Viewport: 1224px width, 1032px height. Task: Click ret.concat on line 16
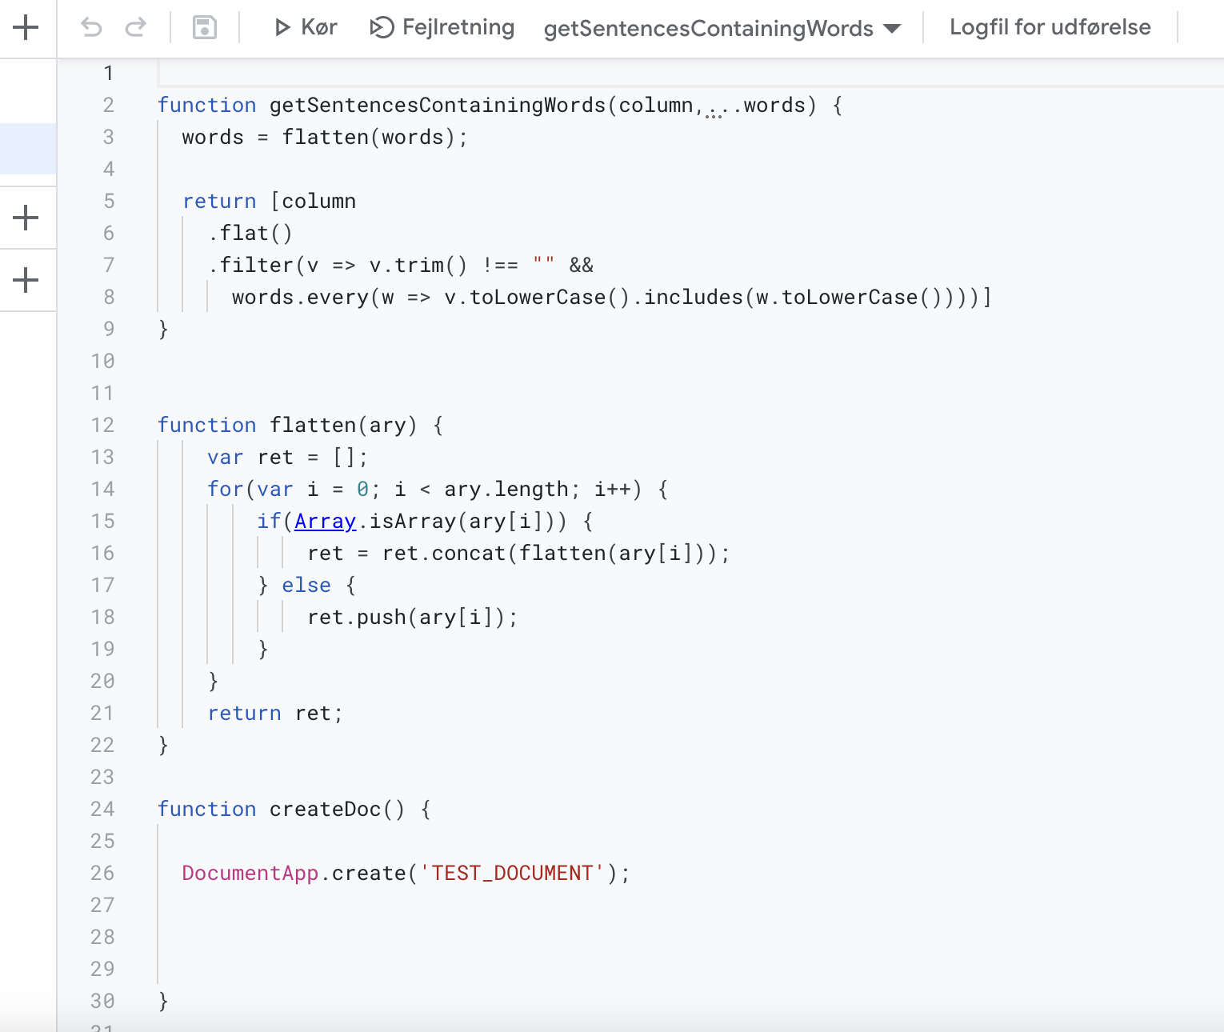pos(444,554)
